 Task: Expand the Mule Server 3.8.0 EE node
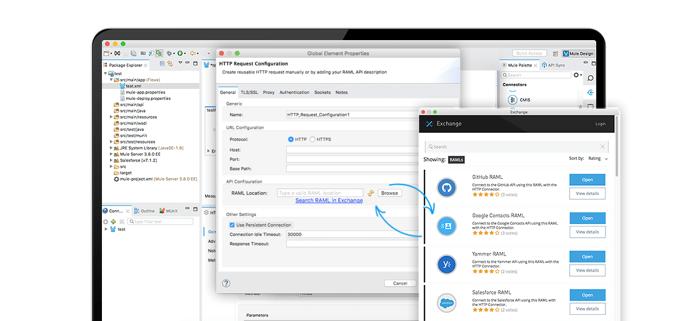pos(111,154)
